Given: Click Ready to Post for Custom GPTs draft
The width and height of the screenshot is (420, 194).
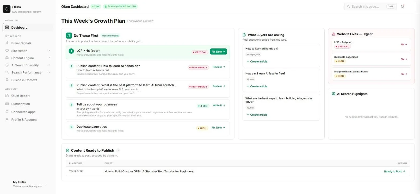Looking at the screenshot, I should coord(395,172).
